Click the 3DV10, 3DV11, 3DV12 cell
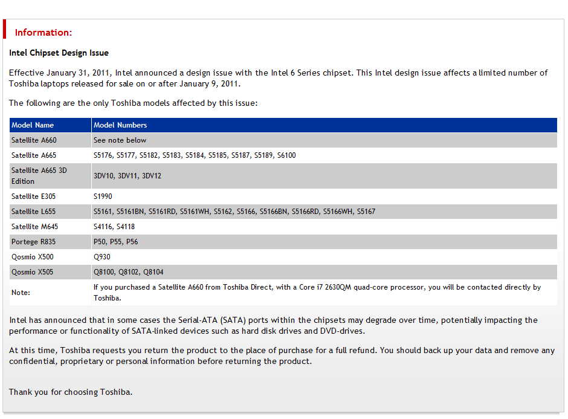 tap(324, 176)
